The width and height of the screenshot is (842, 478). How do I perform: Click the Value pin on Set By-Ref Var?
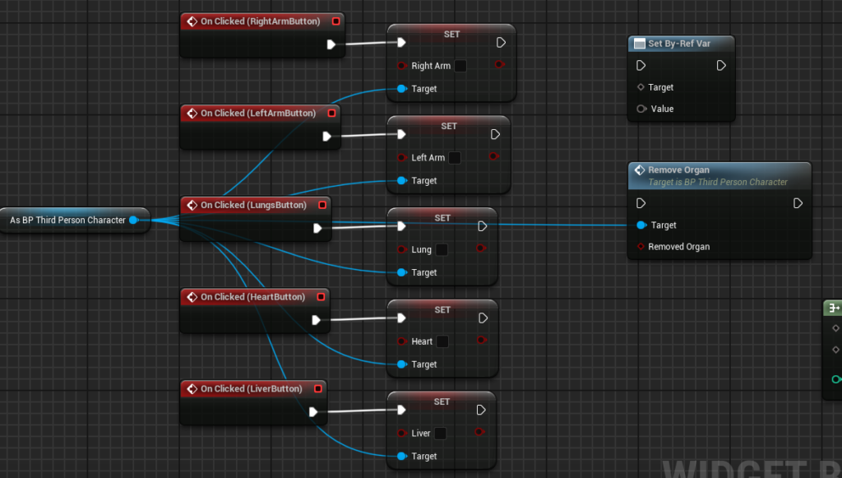(641, 109)
